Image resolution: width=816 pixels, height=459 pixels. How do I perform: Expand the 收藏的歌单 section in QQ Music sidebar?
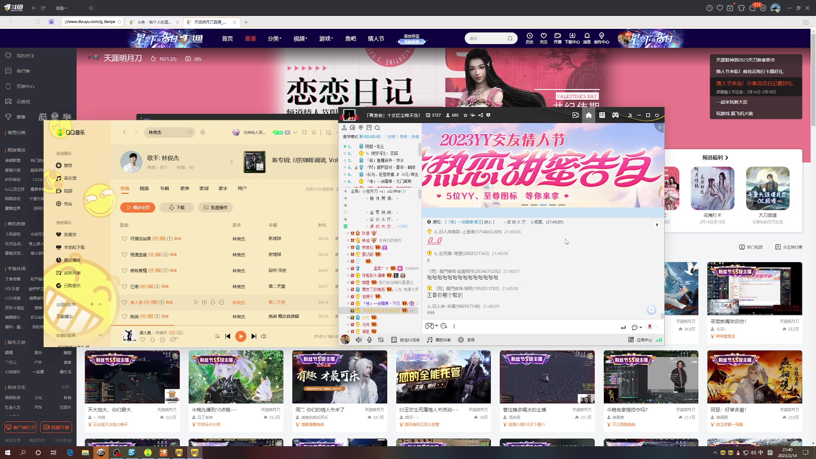pos(100,335)
